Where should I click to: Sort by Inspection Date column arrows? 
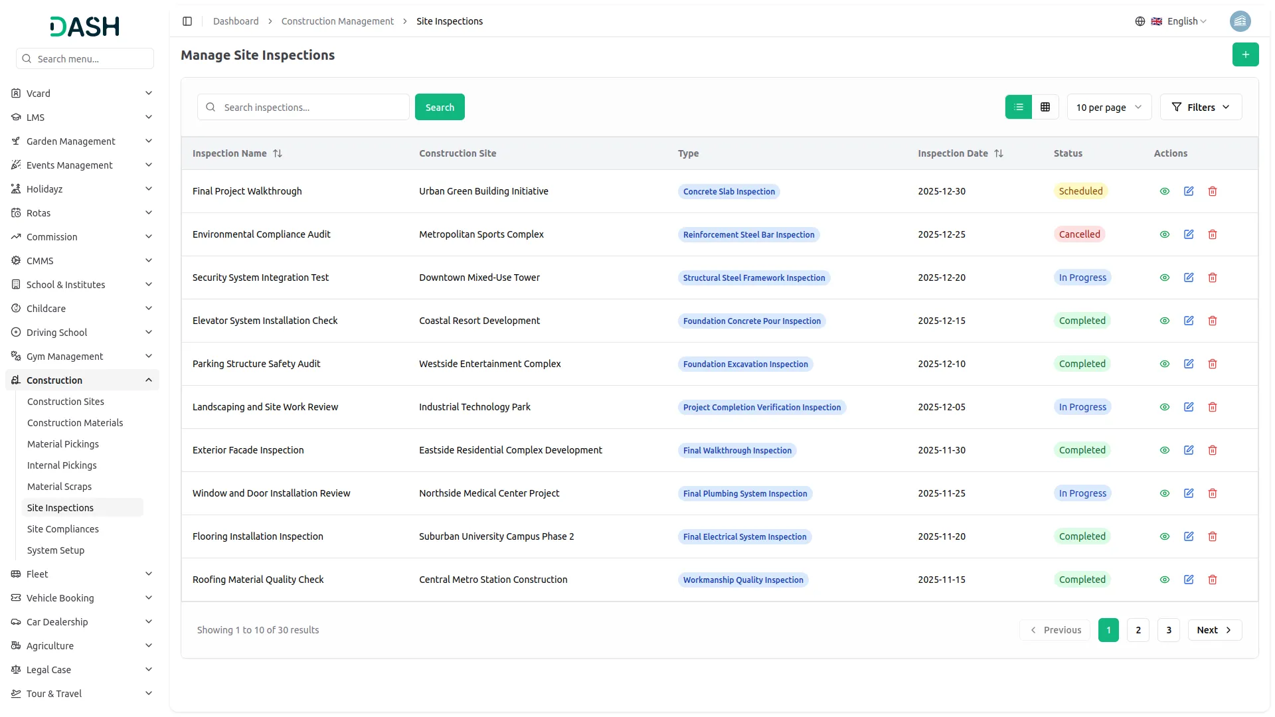999,153
